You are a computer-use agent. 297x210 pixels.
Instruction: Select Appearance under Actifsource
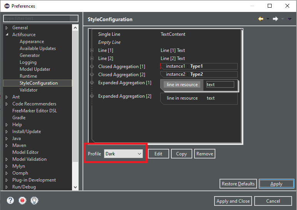[x=32, y=42]
